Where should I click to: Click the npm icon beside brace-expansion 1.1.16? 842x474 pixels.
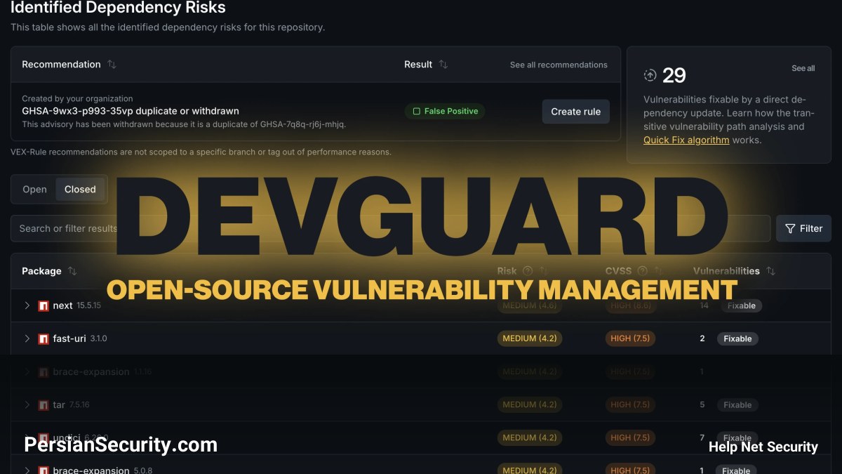[44, 372]
